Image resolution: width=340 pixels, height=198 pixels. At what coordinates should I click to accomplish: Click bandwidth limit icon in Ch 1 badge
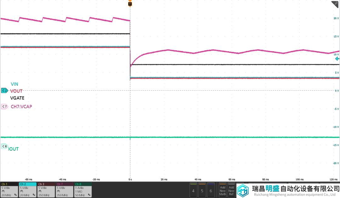[x=16, y=195]
